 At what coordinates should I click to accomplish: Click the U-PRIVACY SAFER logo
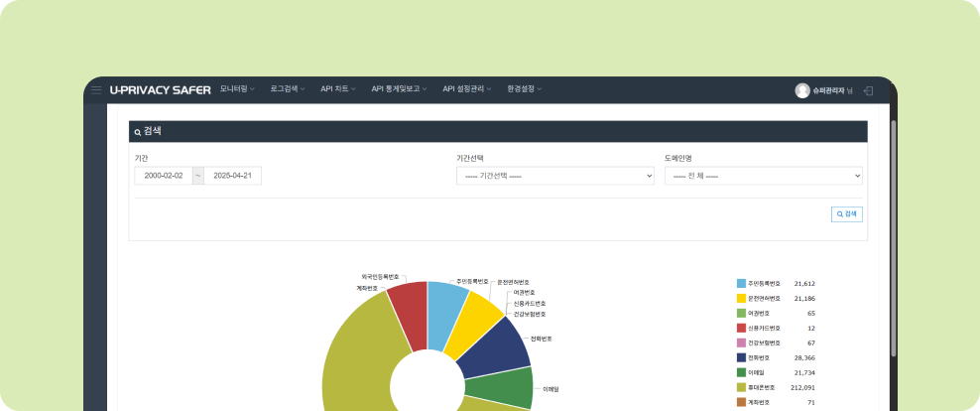[160, 90]
